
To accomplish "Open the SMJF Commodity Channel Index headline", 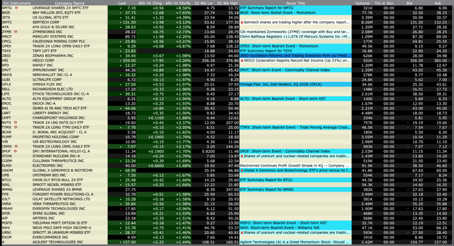I will [x=285, y=151].
